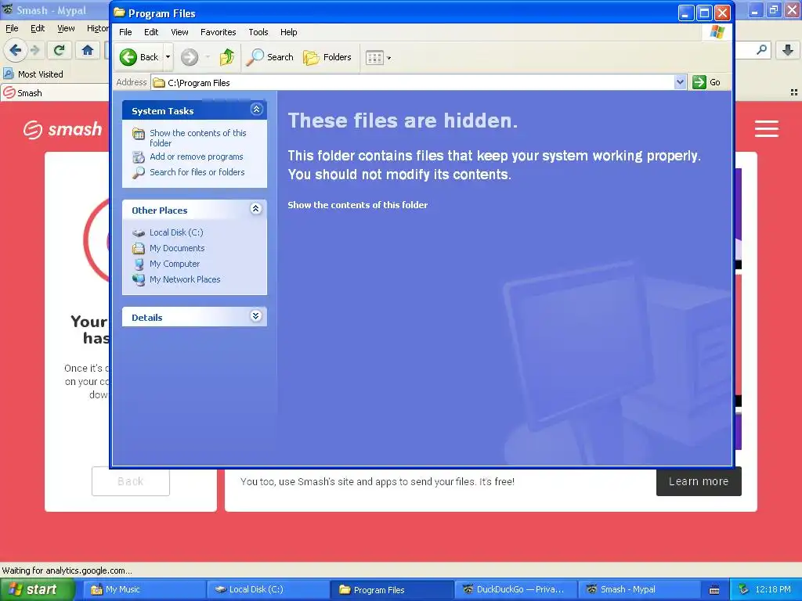Image resolution: width=802 pixels, height=601 pixels.
Task: Click the Mypal Home icon
Action: click(88, 50)
